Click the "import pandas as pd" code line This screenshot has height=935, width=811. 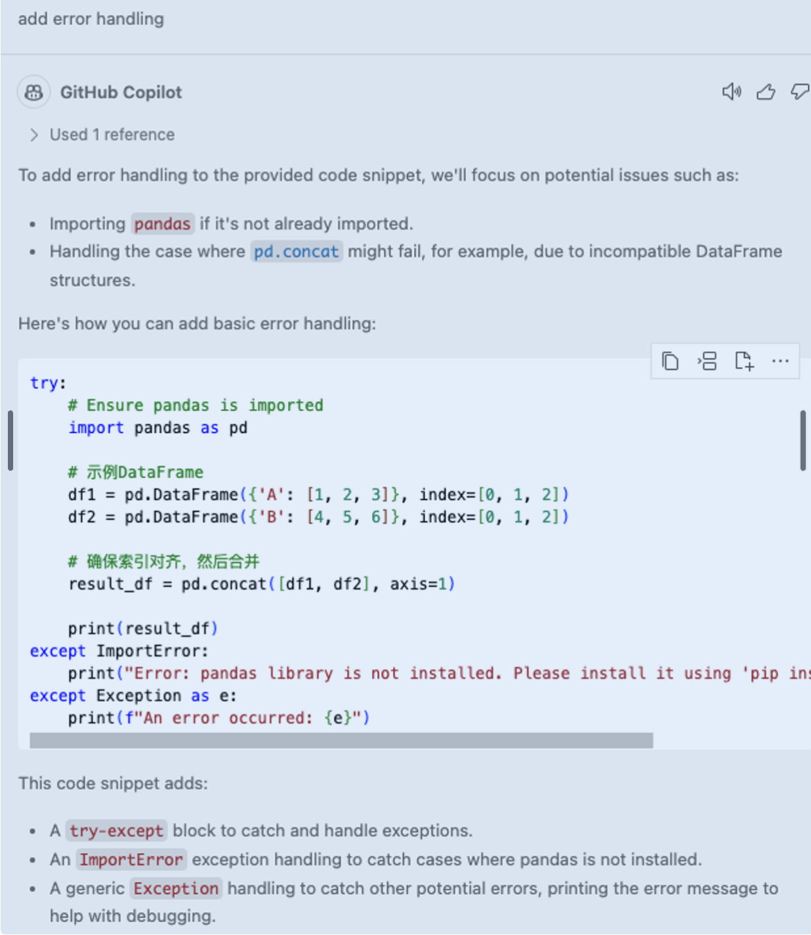tap(157, 428)
